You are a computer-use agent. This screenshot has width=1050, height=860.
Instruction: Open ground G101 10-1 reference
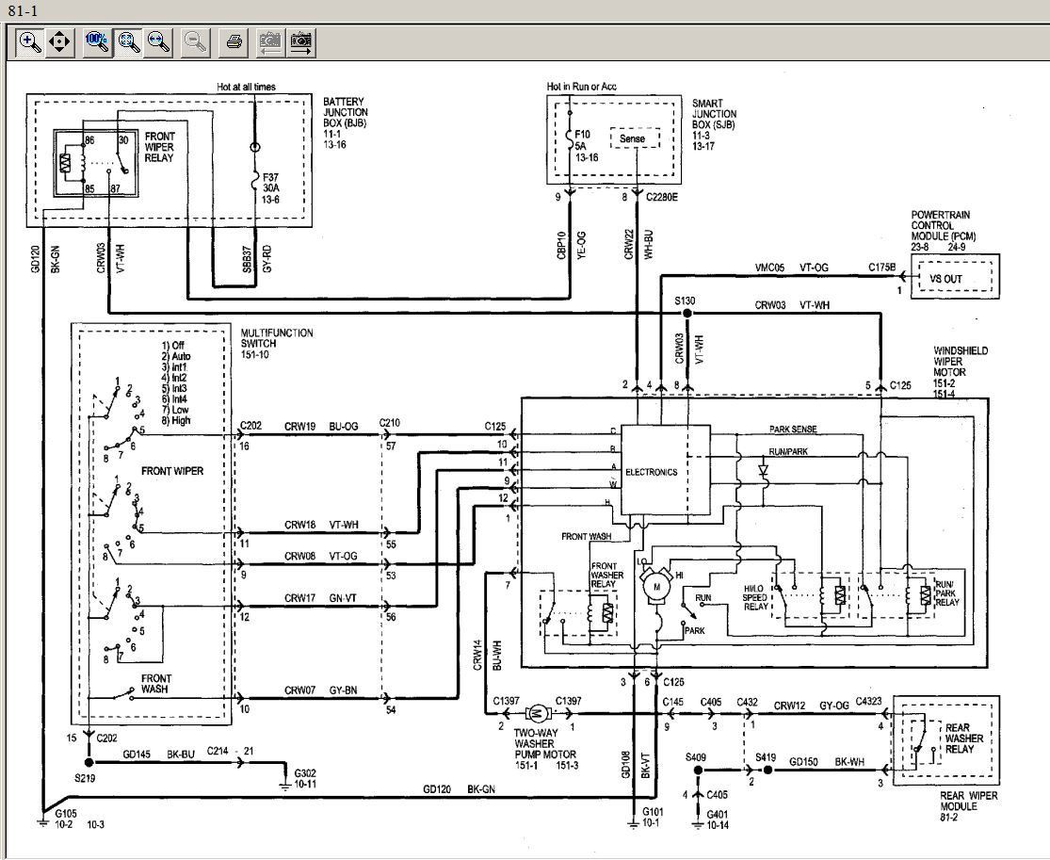click(650, 817)
